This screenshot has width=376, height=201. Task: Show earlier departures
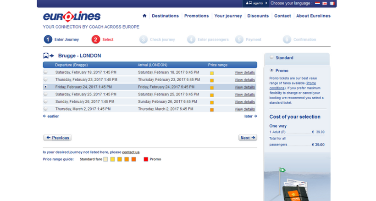coord(51,116)
